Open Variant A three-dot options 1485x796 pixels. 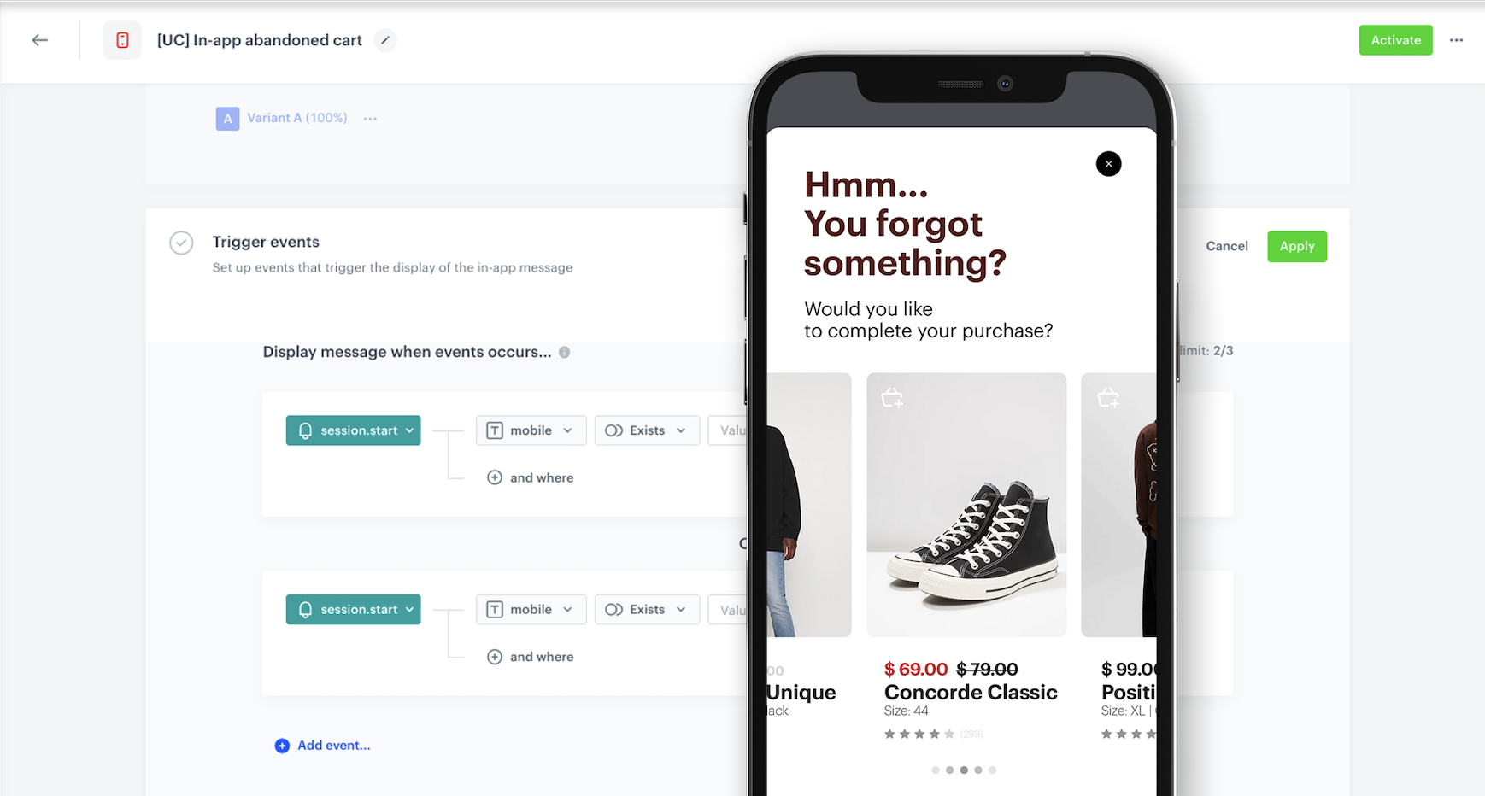tap(370, 119)
